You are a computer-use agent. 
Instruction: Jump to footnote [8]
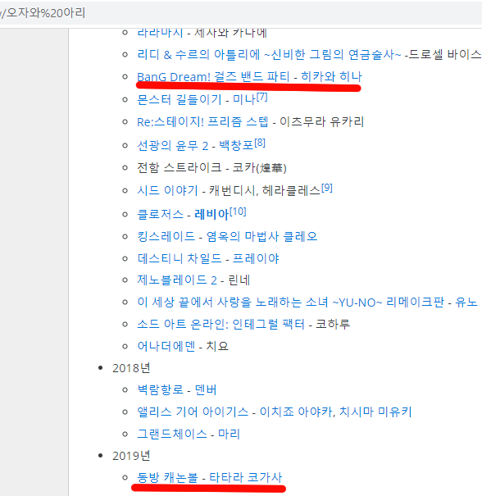(260, 143)
